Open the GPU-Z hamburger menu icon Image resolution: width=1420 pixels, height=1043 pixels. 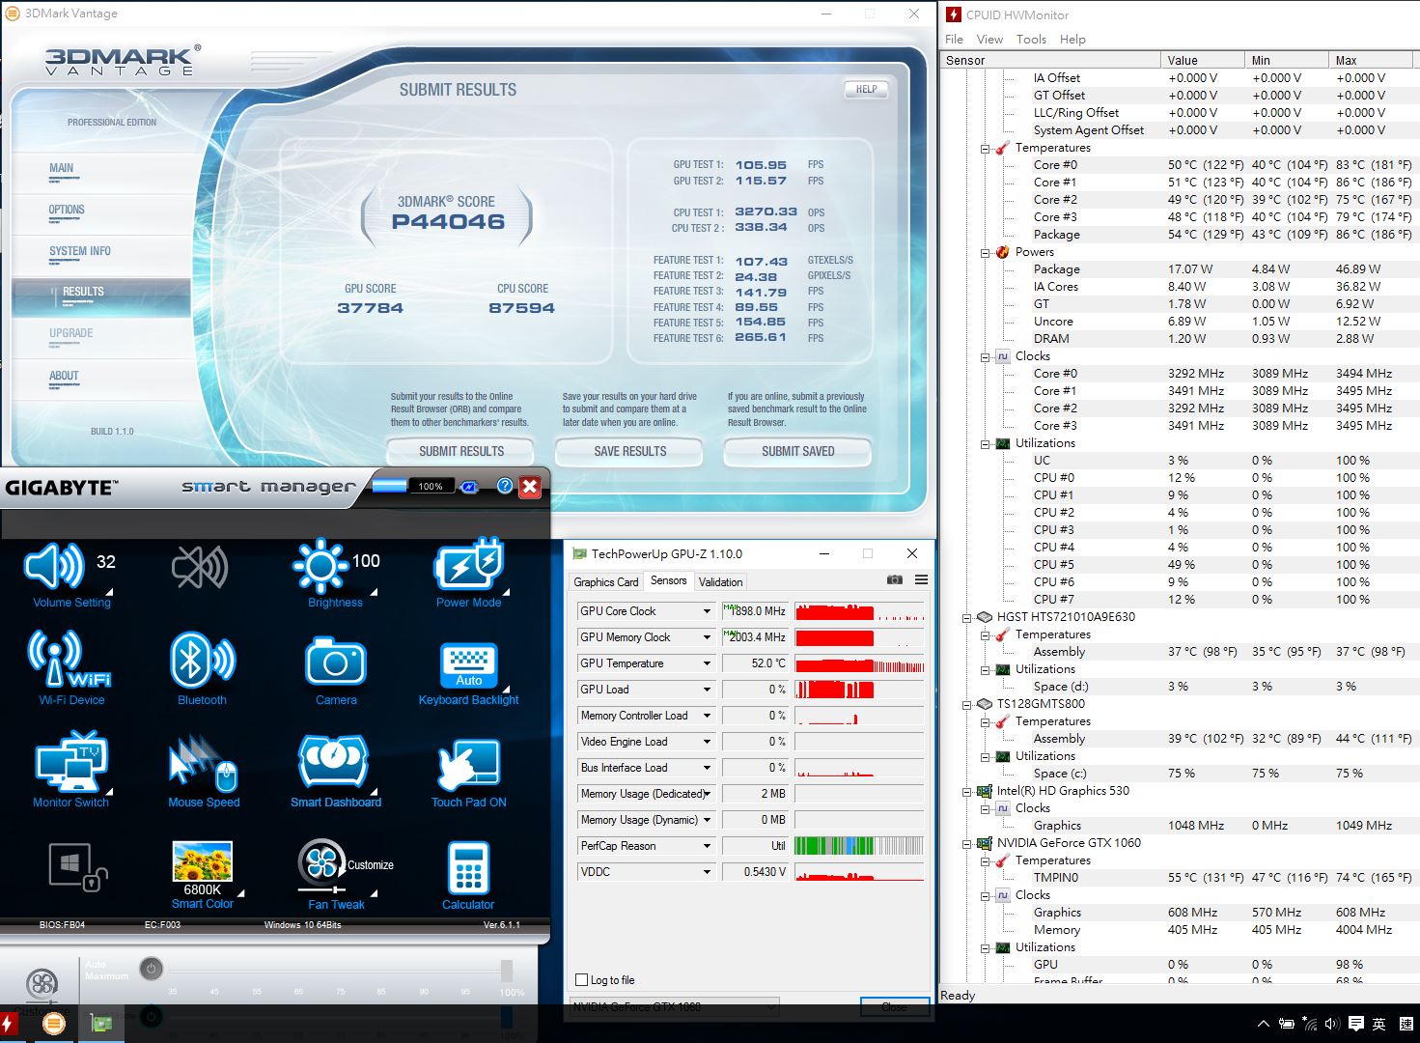(921, 580)
